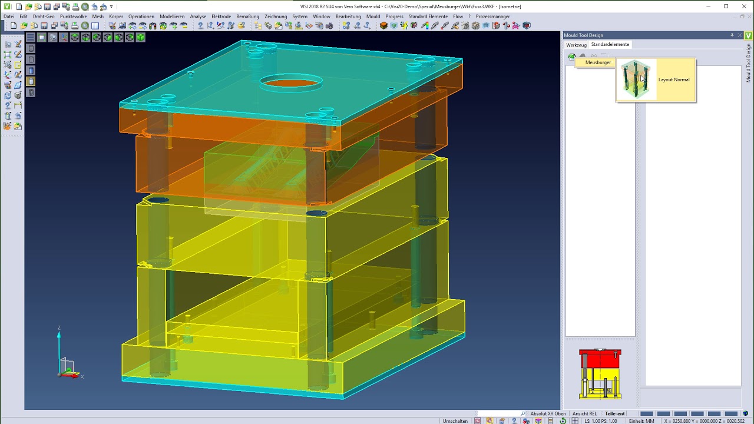Click the Undo arrow in quick access bar
Screen dimensions: 754x424
click(94, 6)
